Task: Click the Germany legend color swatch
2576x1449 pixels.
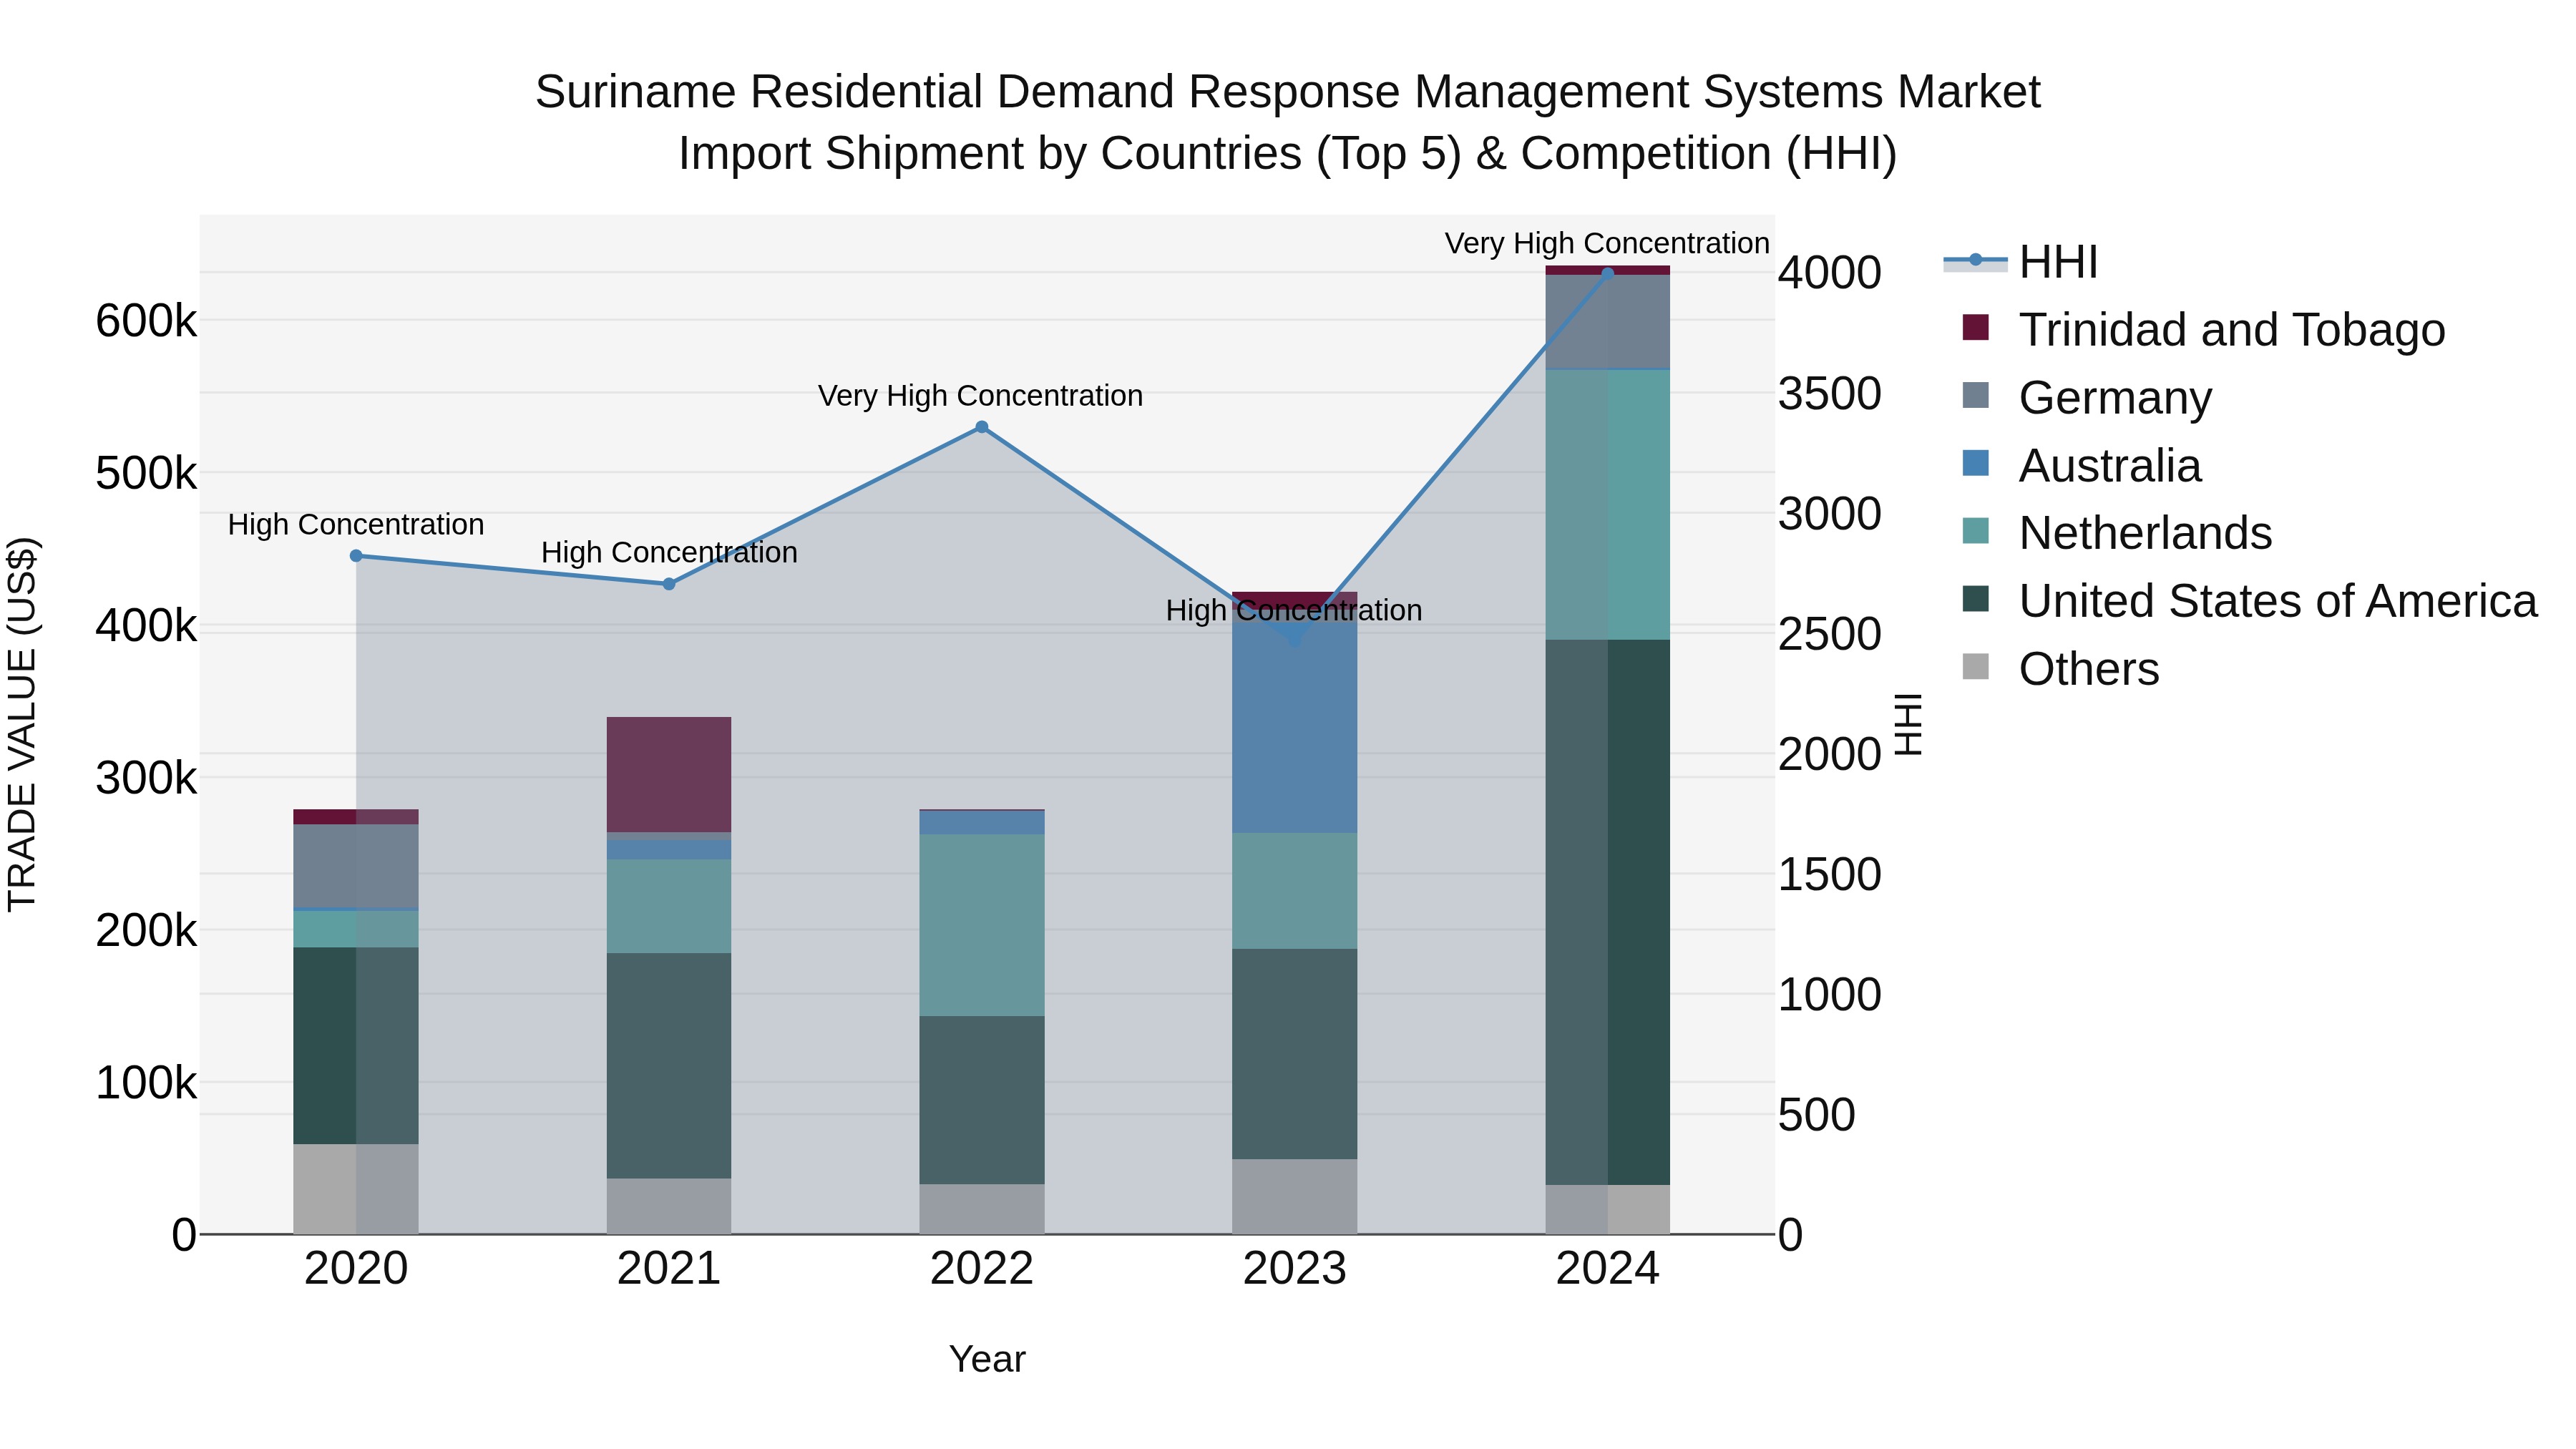Action: pyautogui.click(x=1976, y=395)
